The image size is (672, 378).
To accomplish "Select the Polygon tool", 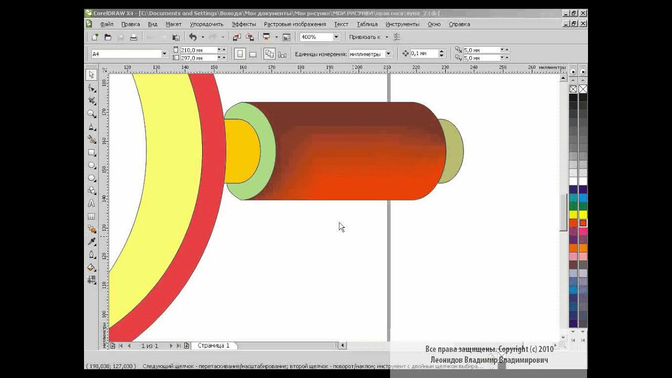I will tap(91, 178).
